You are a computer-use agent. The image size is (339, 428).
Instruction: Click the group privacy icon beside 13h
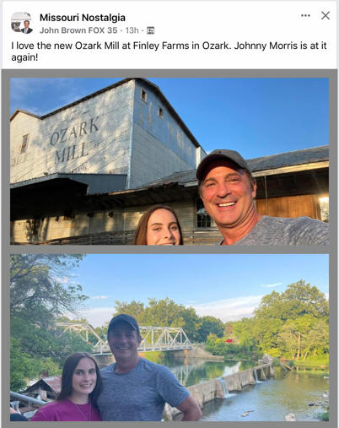click(x=150, y=30)
